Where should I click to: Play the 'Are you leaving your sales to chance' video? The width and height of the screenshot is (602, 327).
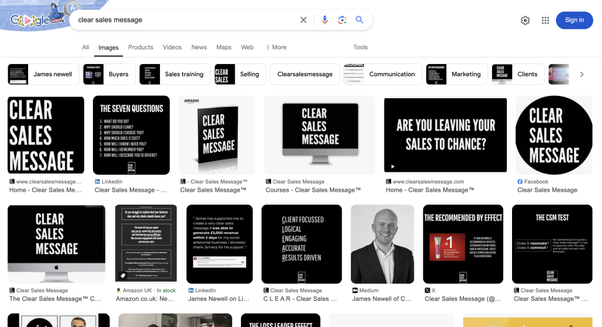point(445,135)
